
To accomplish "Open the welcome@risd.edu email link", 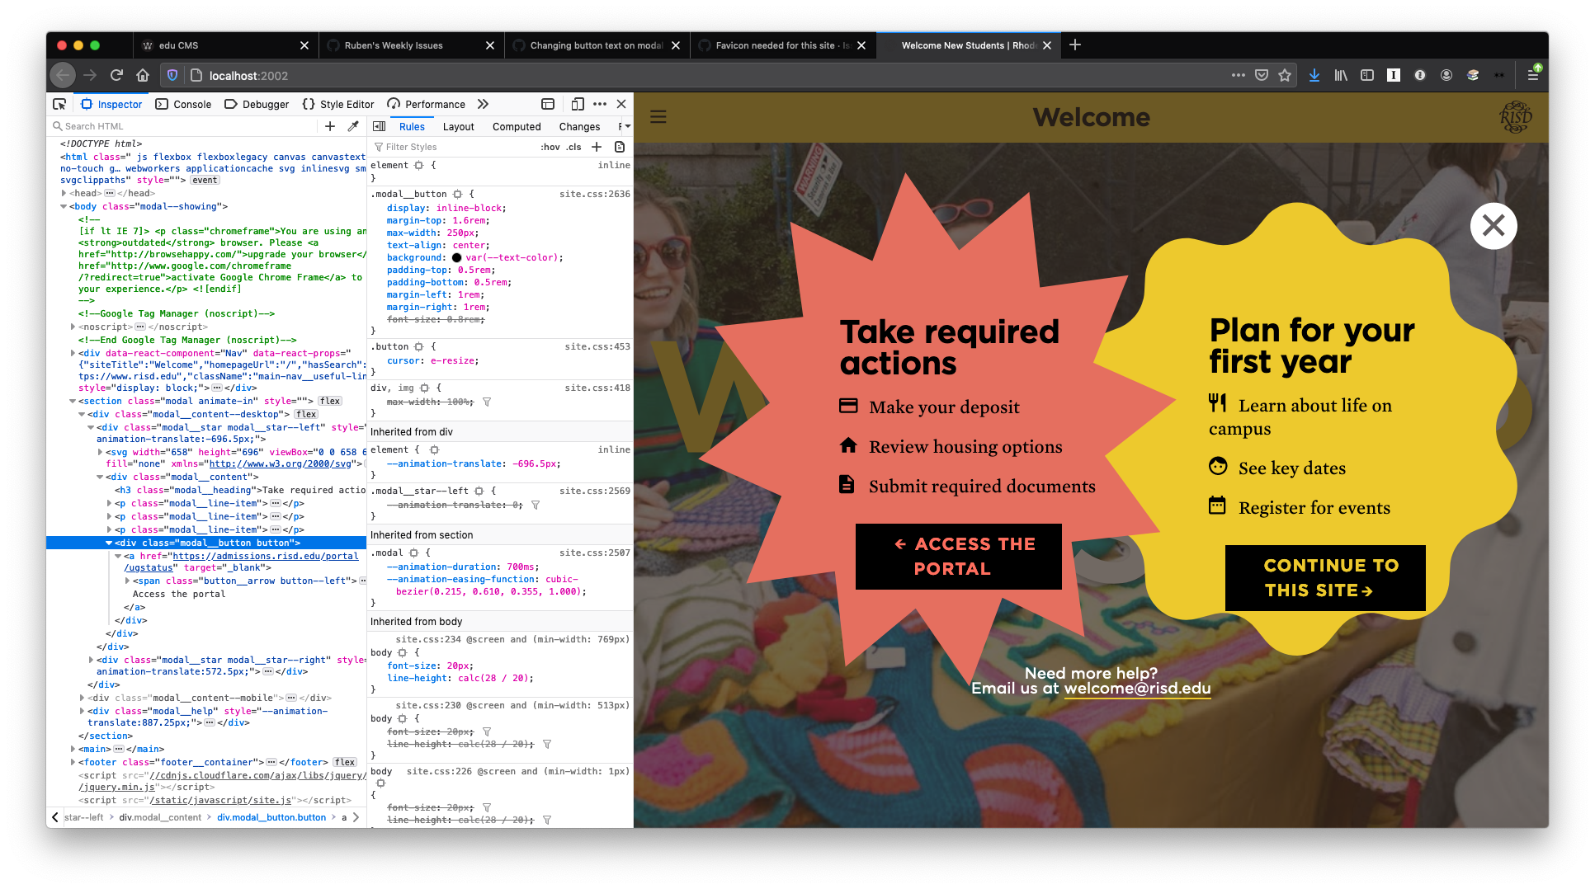I will click(1136, 688).
